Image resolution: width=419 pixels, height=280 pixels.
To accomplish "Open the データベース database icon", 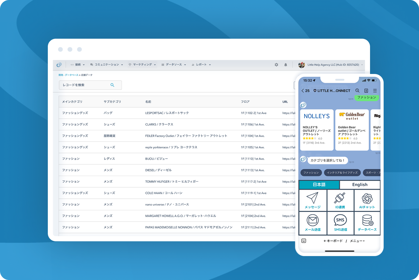I will (367, 220).
